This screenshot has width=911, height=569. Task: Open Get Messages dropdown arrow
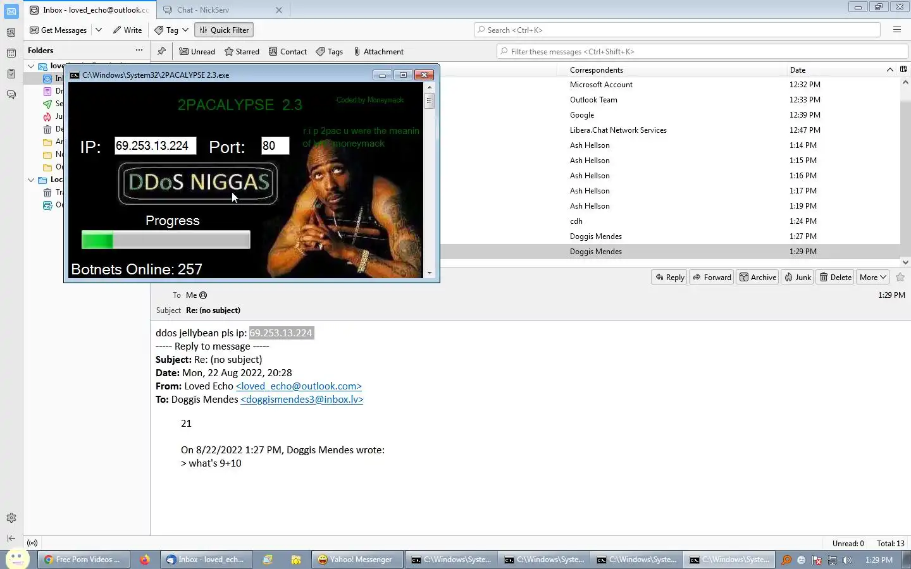[x=99, y=30]
